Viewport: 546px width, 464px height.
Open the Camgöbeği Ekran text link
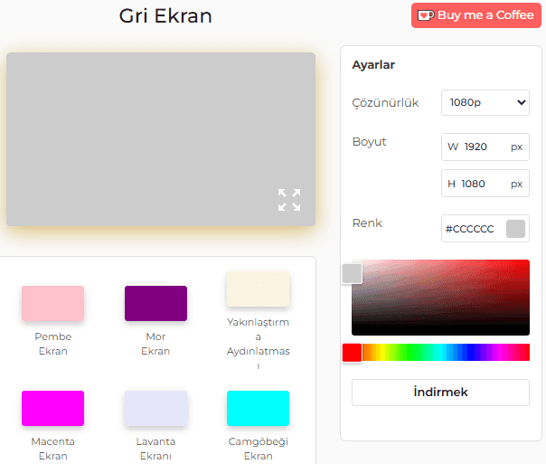tap(258, 449)
